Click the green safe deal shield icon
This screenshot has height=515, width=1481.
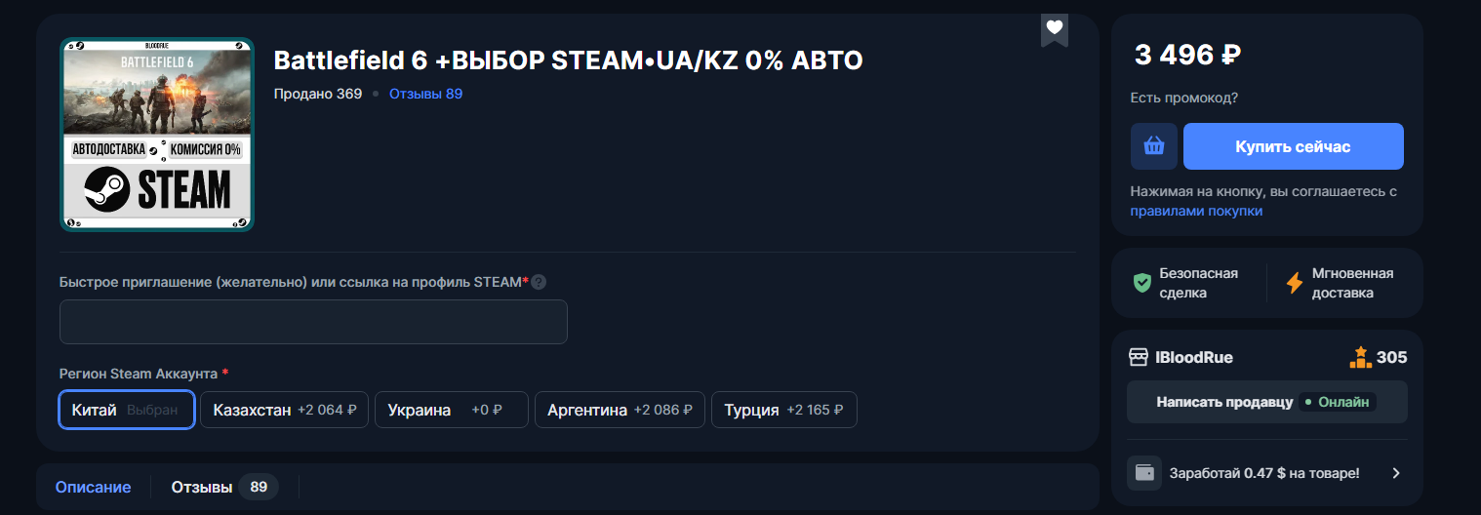click(x=1141, y=283)
